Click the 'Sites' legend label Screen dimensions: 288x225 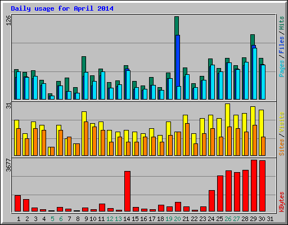coord(282,147)
